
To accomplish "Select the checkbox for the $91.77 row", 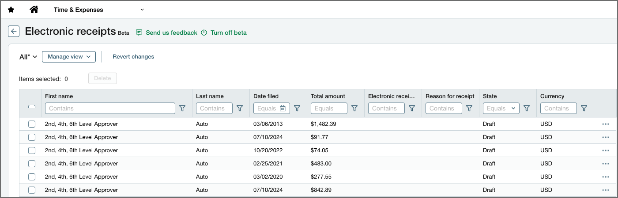I will tap(32, 137).
